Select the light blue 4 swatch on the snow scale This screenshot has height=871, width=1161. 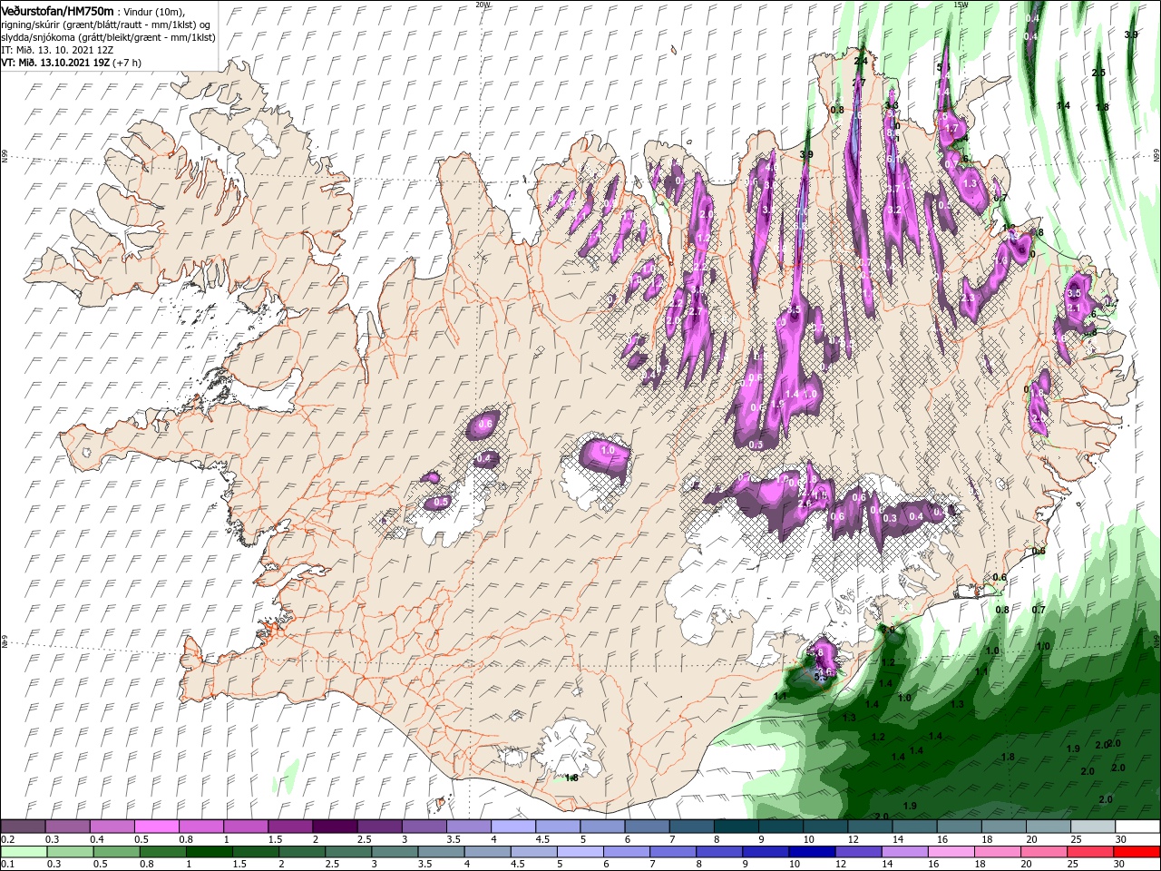(512, 827)
